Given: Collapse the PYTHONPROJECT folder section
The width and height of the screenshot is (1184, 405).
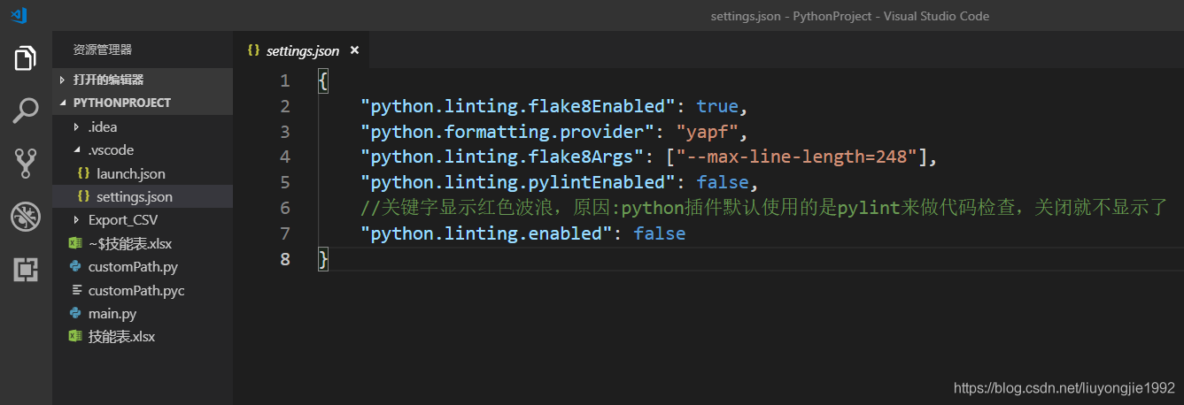Looking at the screenshot, I should coord(63,103).
